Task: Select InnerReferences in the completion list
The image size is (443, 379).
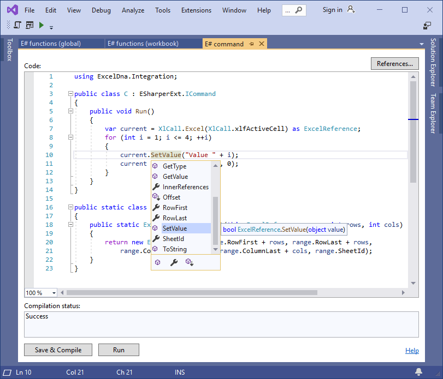Action: coord(185,187)
